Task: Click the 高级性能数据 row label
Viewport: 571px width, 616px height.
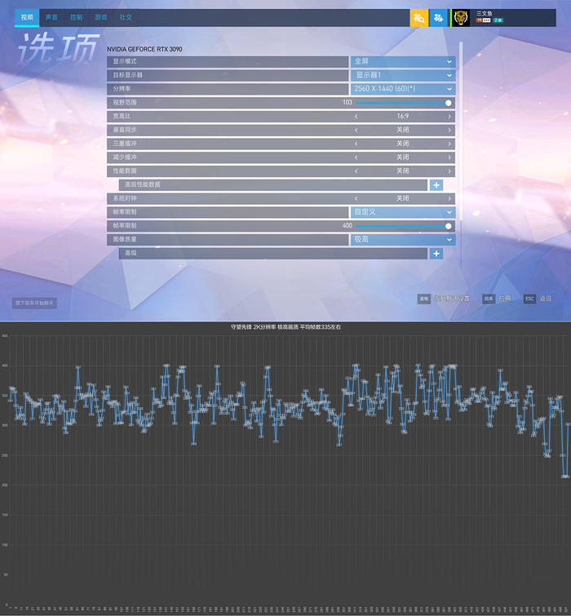Action: [x=143, y=184]
